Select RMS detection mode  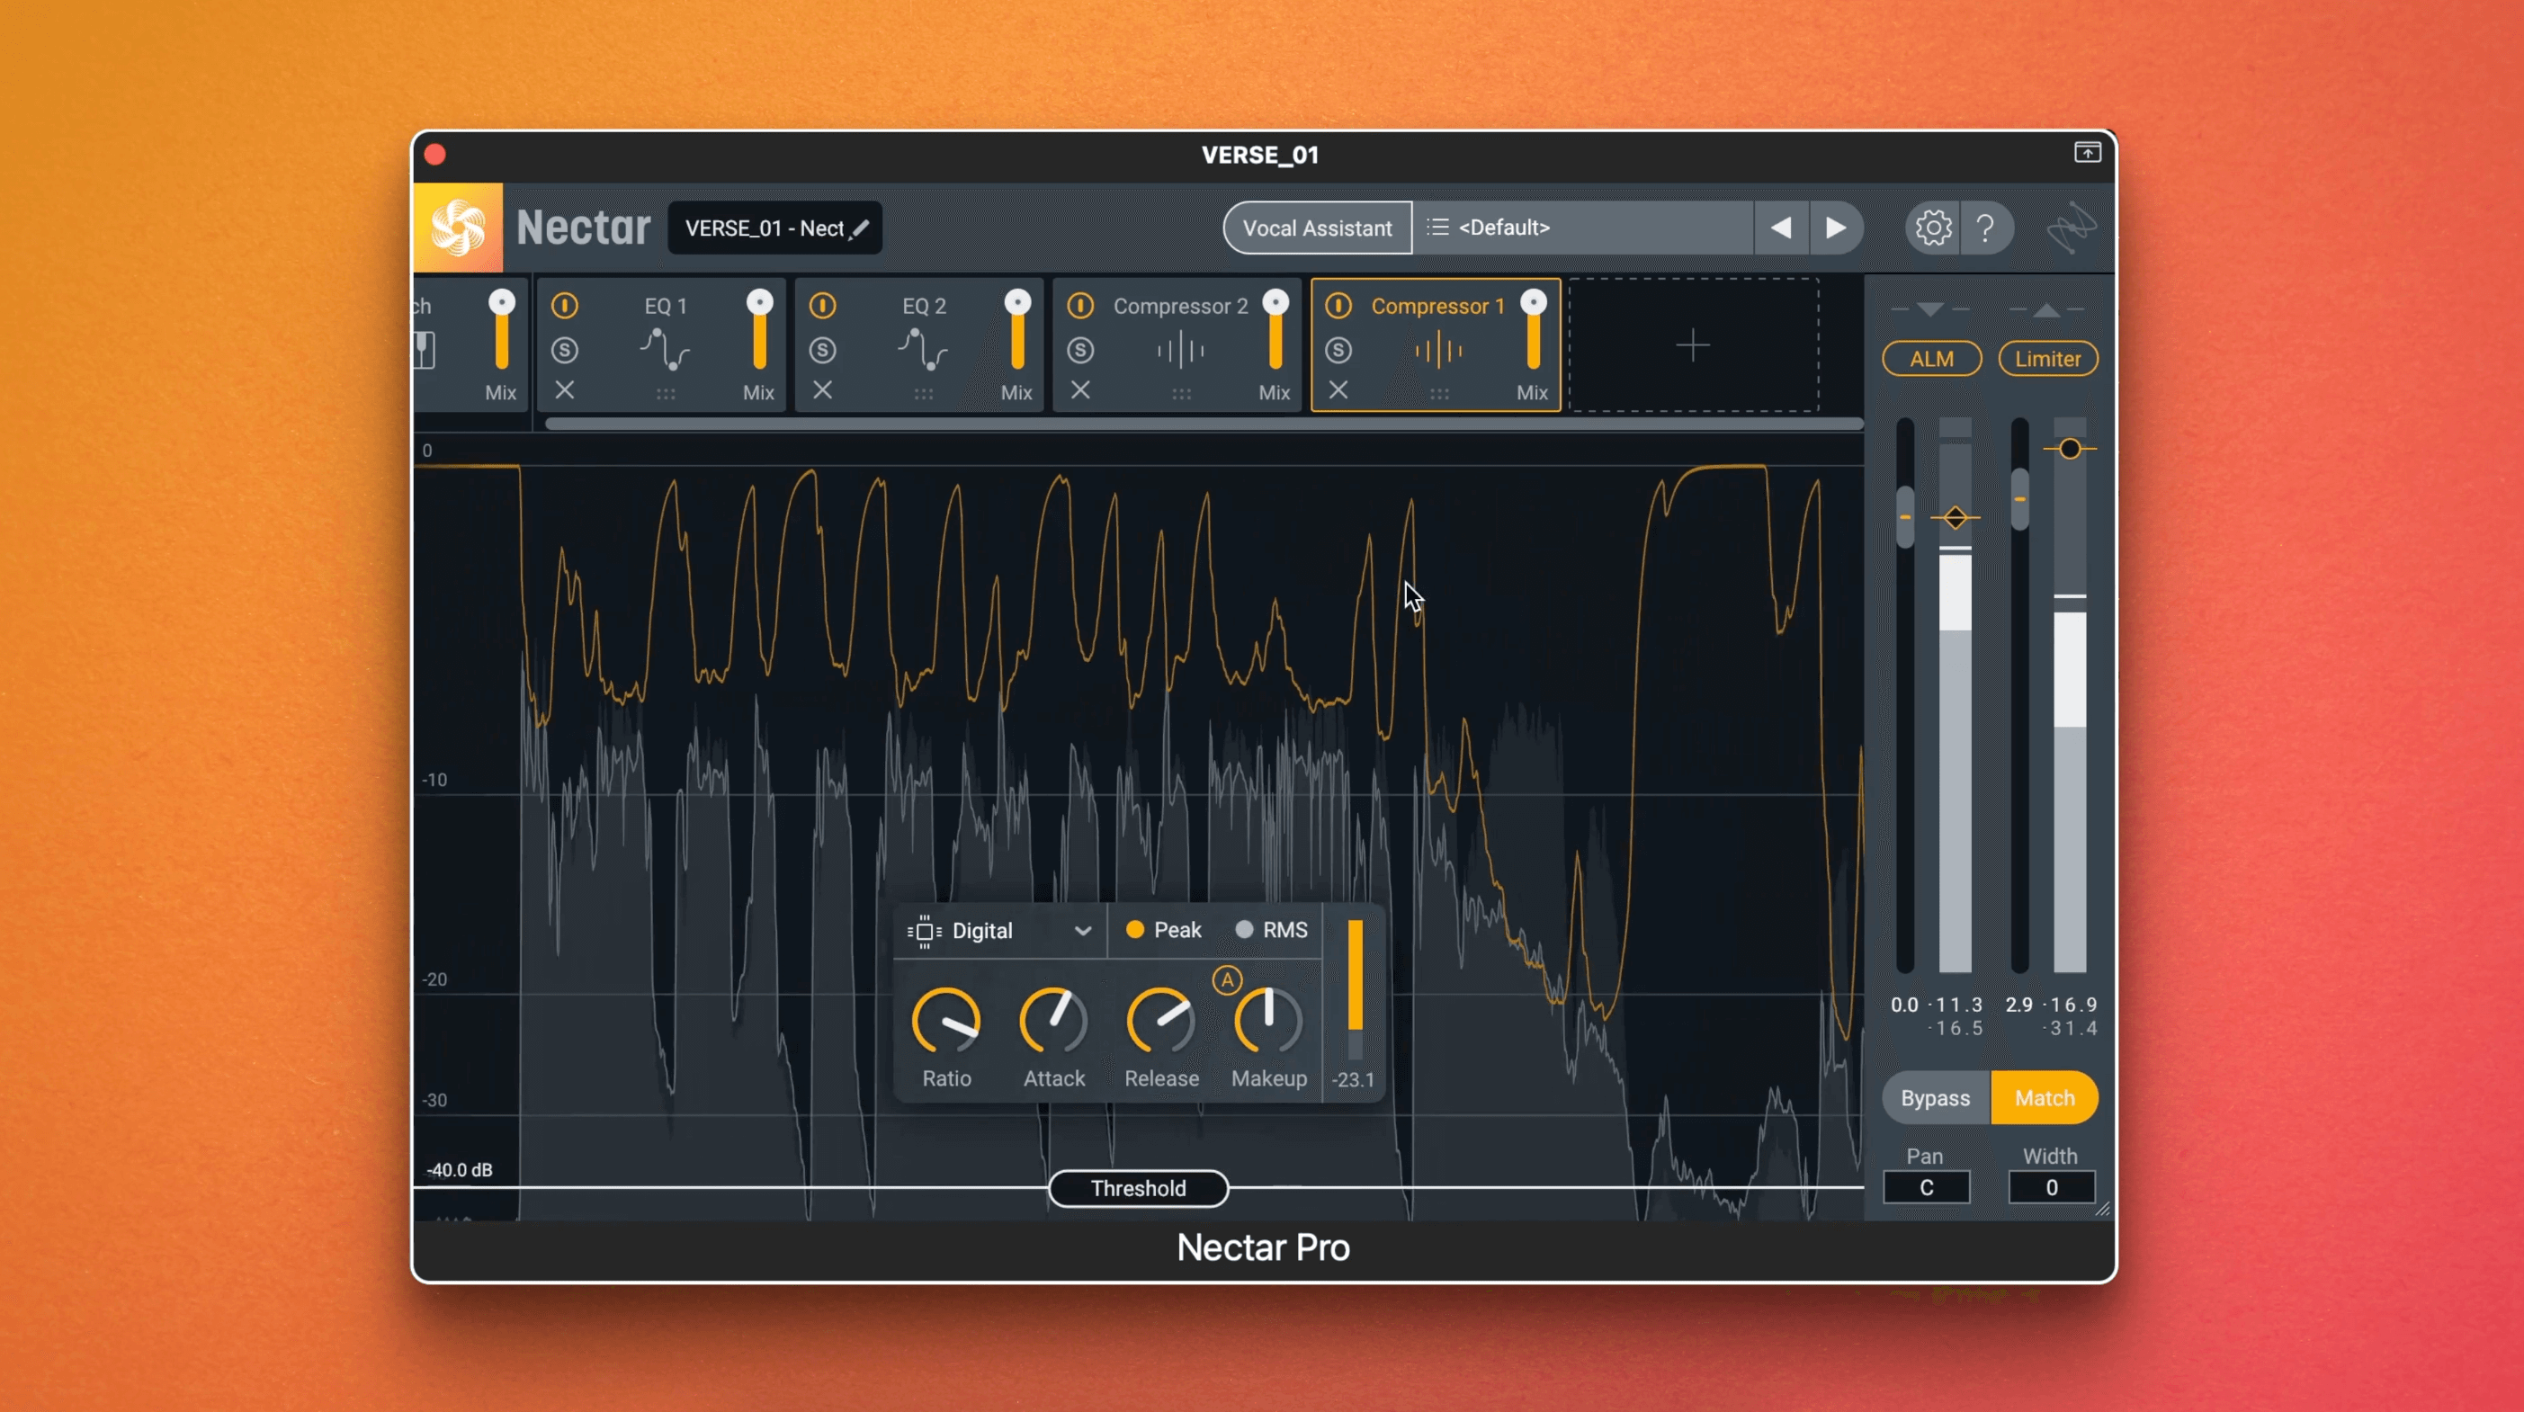[1272, 930]
